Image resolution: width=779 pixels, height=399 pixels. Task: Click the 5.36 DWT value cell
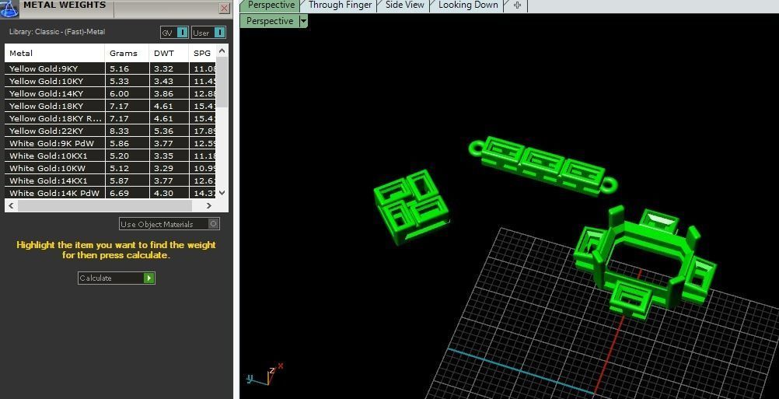click(169, 131)
